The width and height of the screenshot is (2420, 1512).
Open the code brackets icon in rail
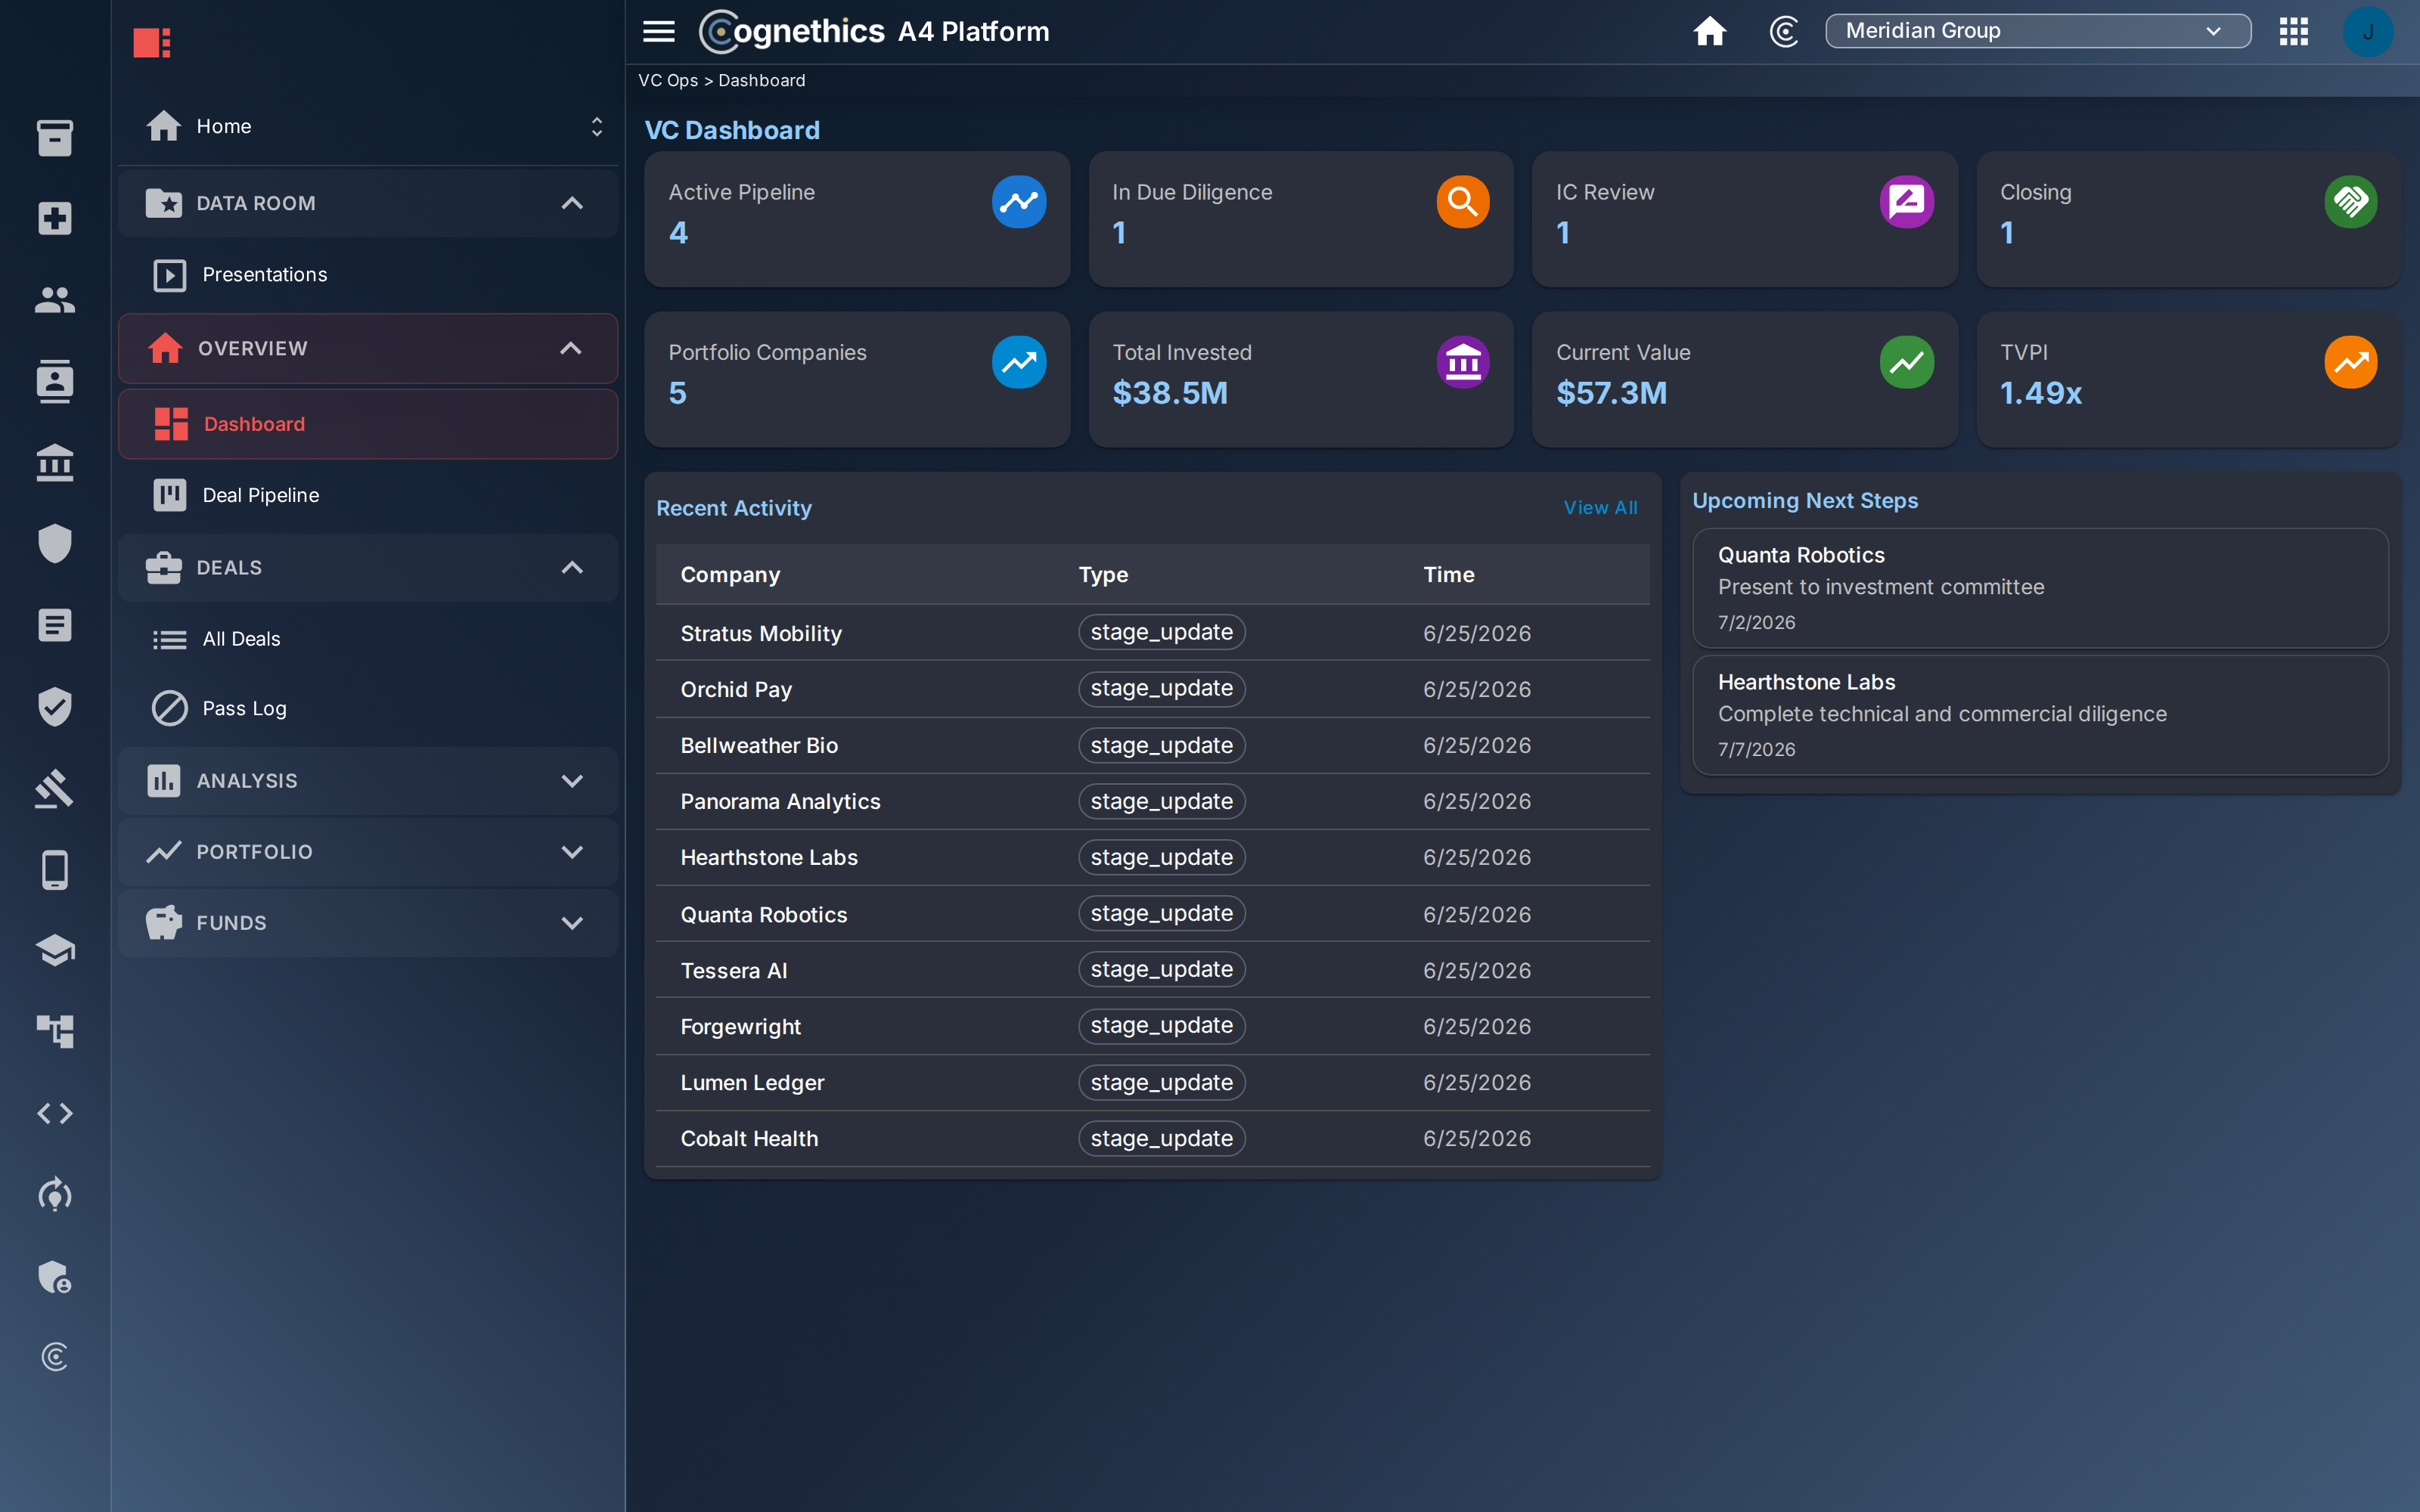55,1113
